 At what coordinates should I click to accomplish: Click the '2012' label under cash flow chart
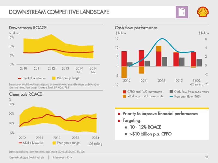(x=162, y=81)
